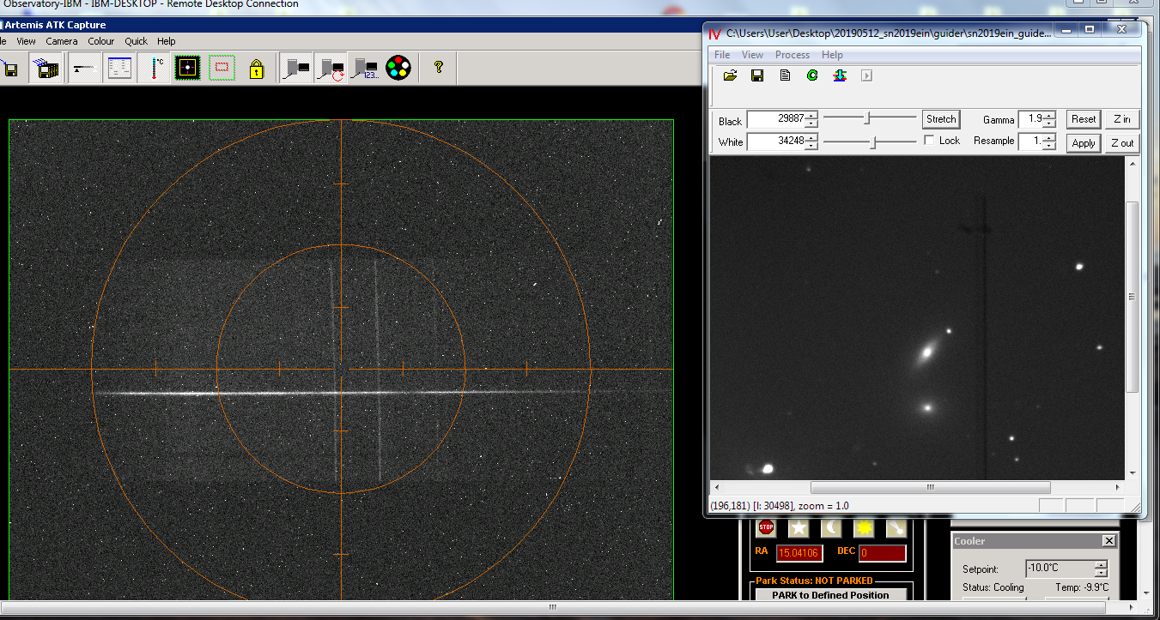Click the White level slider handle
This screenshot has height=620, width=1160.
click(x=873, y=142)
